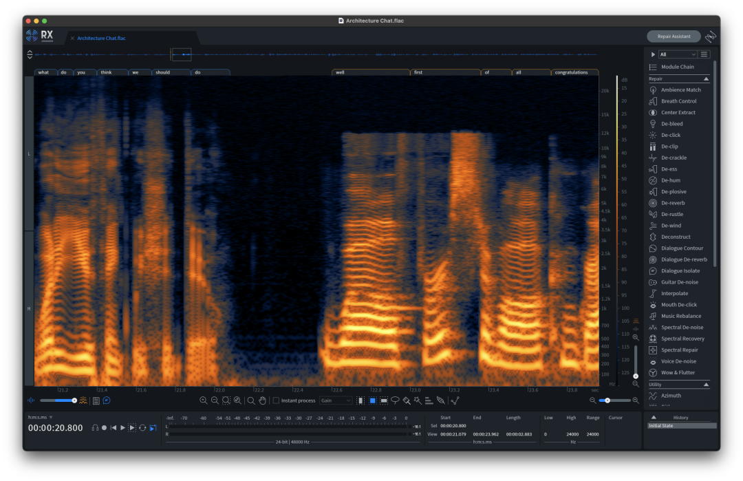Image resolution: width=743 pixels, height=481 pixels.
Task: Click the Record button in transport
Action: [104, 428]
